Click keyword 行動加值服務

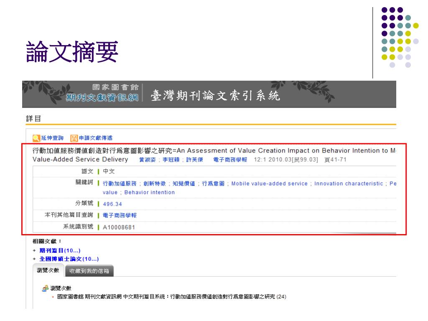click(120, 184)
